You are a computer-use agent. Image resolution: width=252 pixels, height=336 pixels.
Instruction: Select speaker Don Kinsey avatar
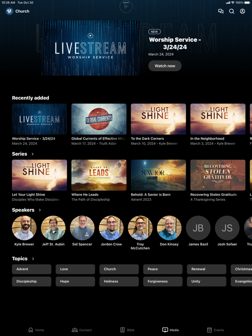pyautogui.click(x=169, y=228)
